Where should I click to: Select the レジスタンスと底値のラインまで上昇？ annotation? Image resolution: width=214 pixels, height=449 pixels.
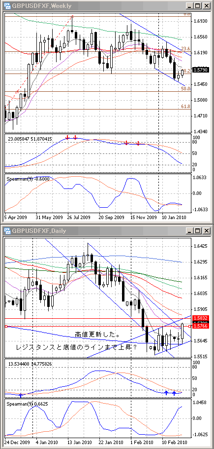point(75,347)
